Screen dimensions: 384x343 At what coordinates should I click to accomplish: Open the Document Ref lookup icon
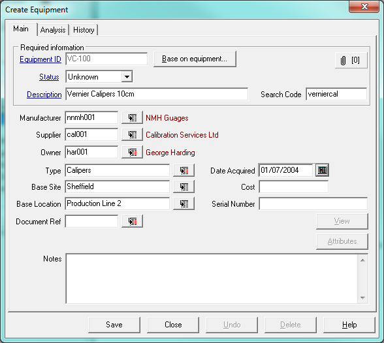pyautogui.click(x=132, y=221)
